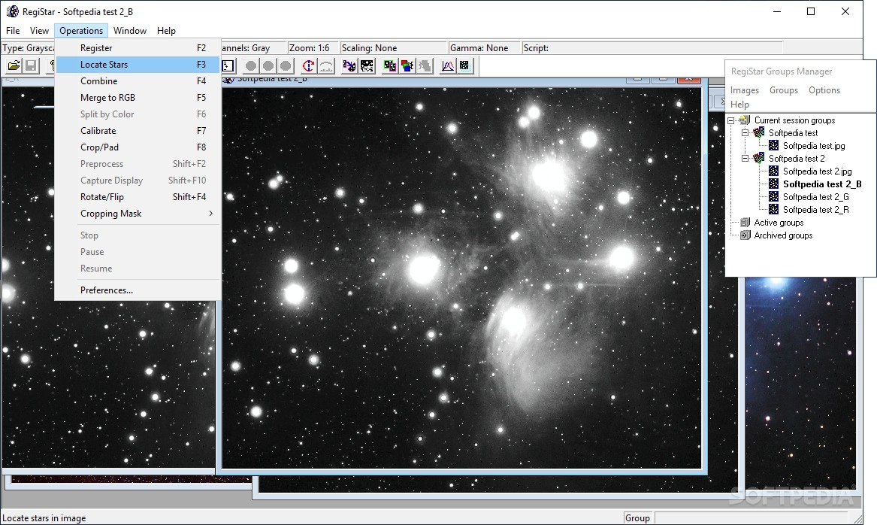Click the Softpedia test group icon

click(x=758, y=132)
